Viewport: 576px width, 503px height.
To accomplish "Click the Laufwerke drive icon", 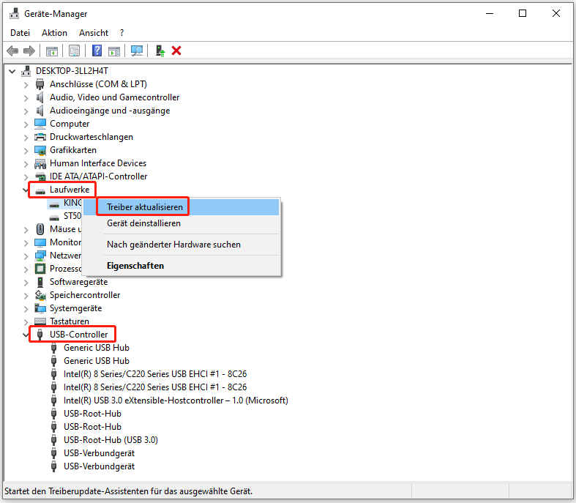I will (40, 190).
